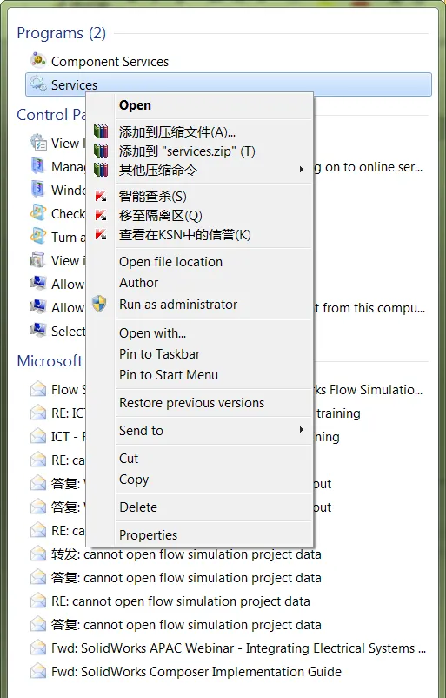Expand the 其他压缩命令 submenu arrow

tap(301, 169)
